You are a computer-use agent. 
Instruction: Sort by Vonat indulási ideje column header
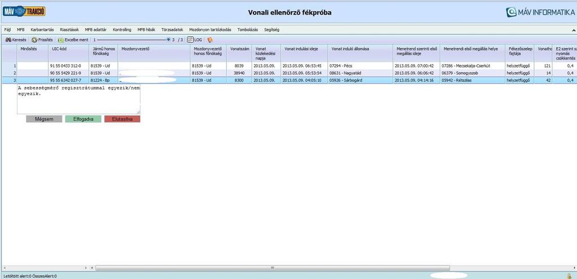coord(305,53)
